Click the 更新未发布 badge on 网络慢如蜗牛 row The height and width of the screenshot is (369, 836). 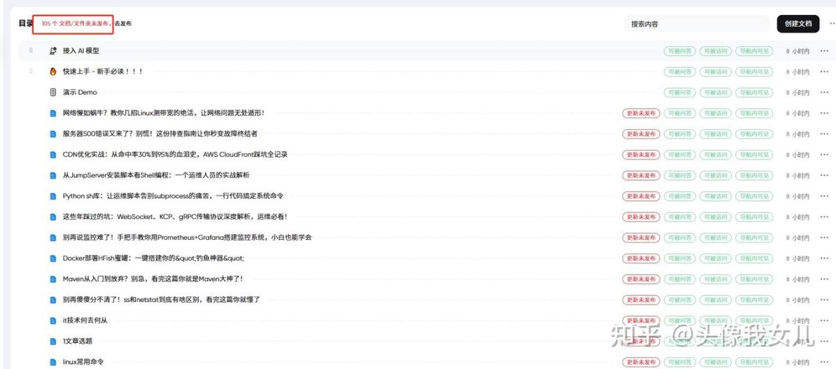click(641, 113)
